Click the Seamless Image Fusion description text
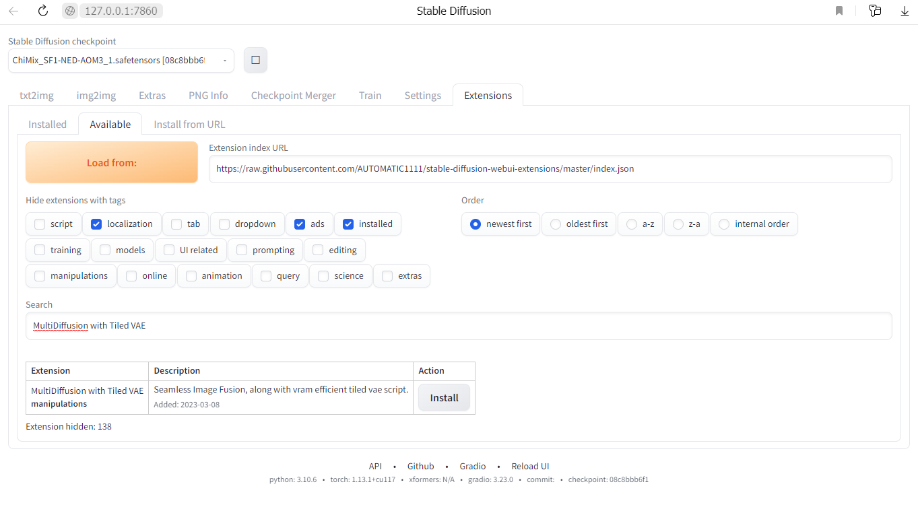The height and width of the screenshot is (507, 918). point(281,390)
